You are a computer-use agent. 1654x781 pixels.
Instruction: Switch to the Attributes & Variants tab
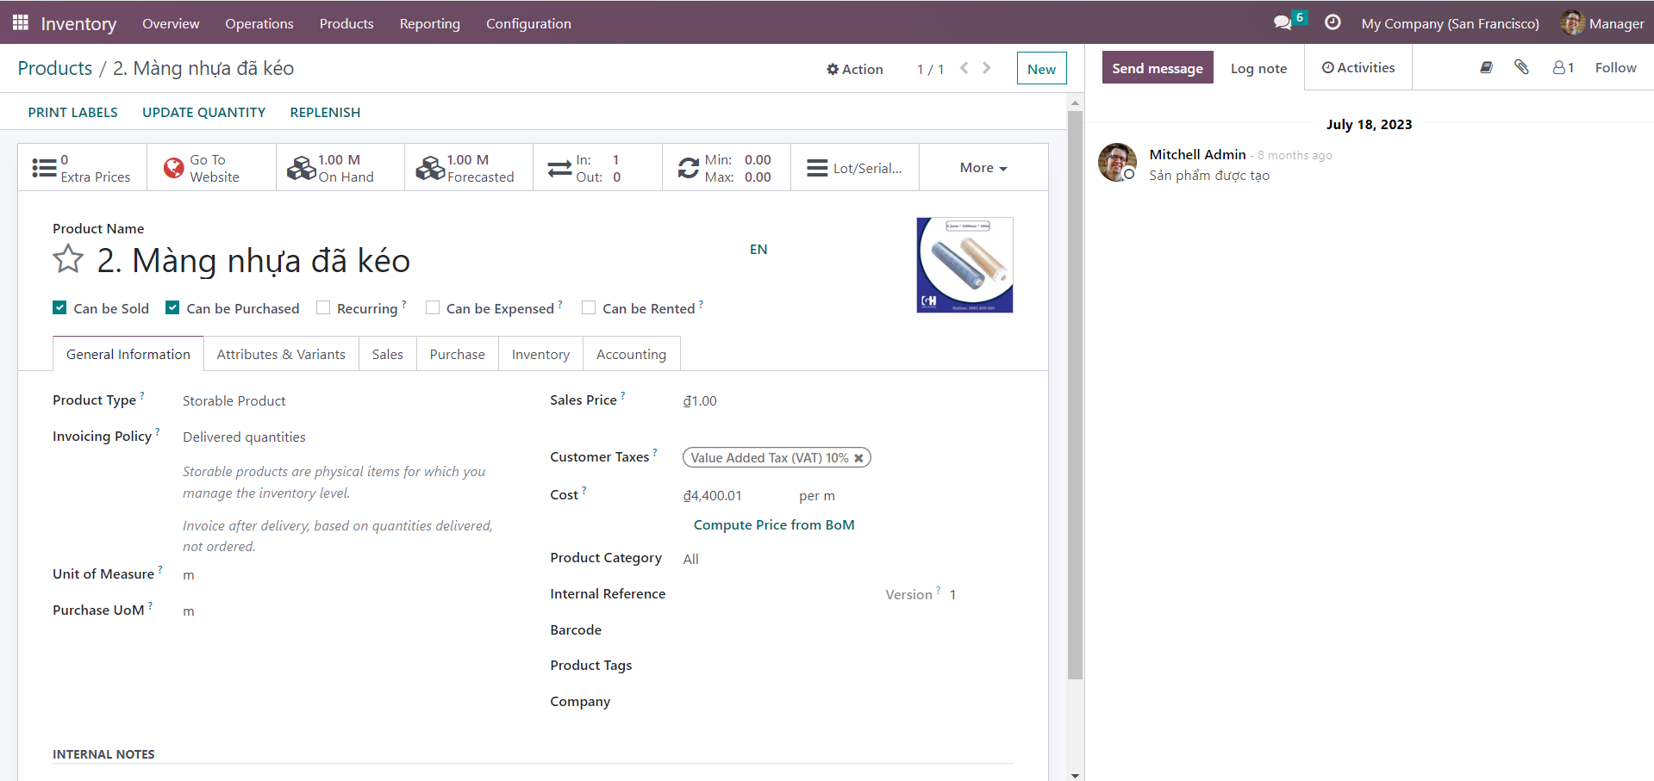281,354
